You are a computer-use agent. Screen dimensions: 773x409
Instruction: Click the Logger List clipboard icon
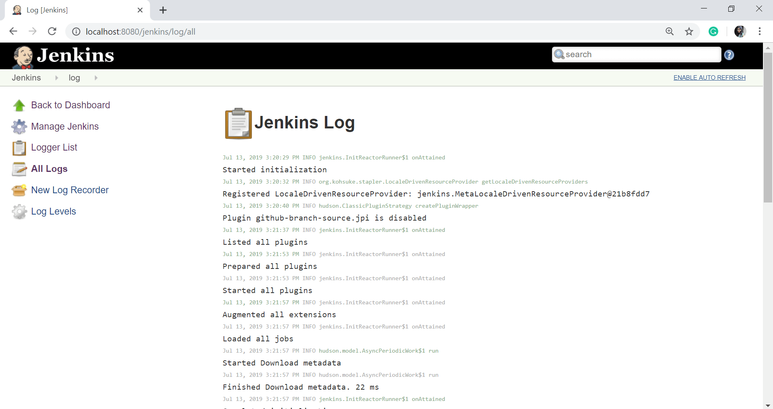(19, 148)
